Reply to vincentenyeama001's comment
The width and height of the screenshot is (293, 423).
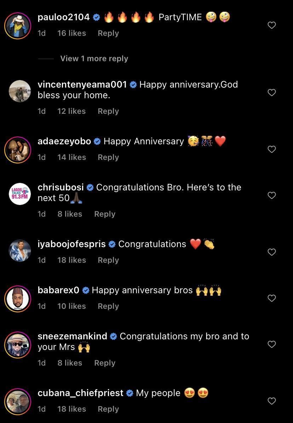[108, 111]
